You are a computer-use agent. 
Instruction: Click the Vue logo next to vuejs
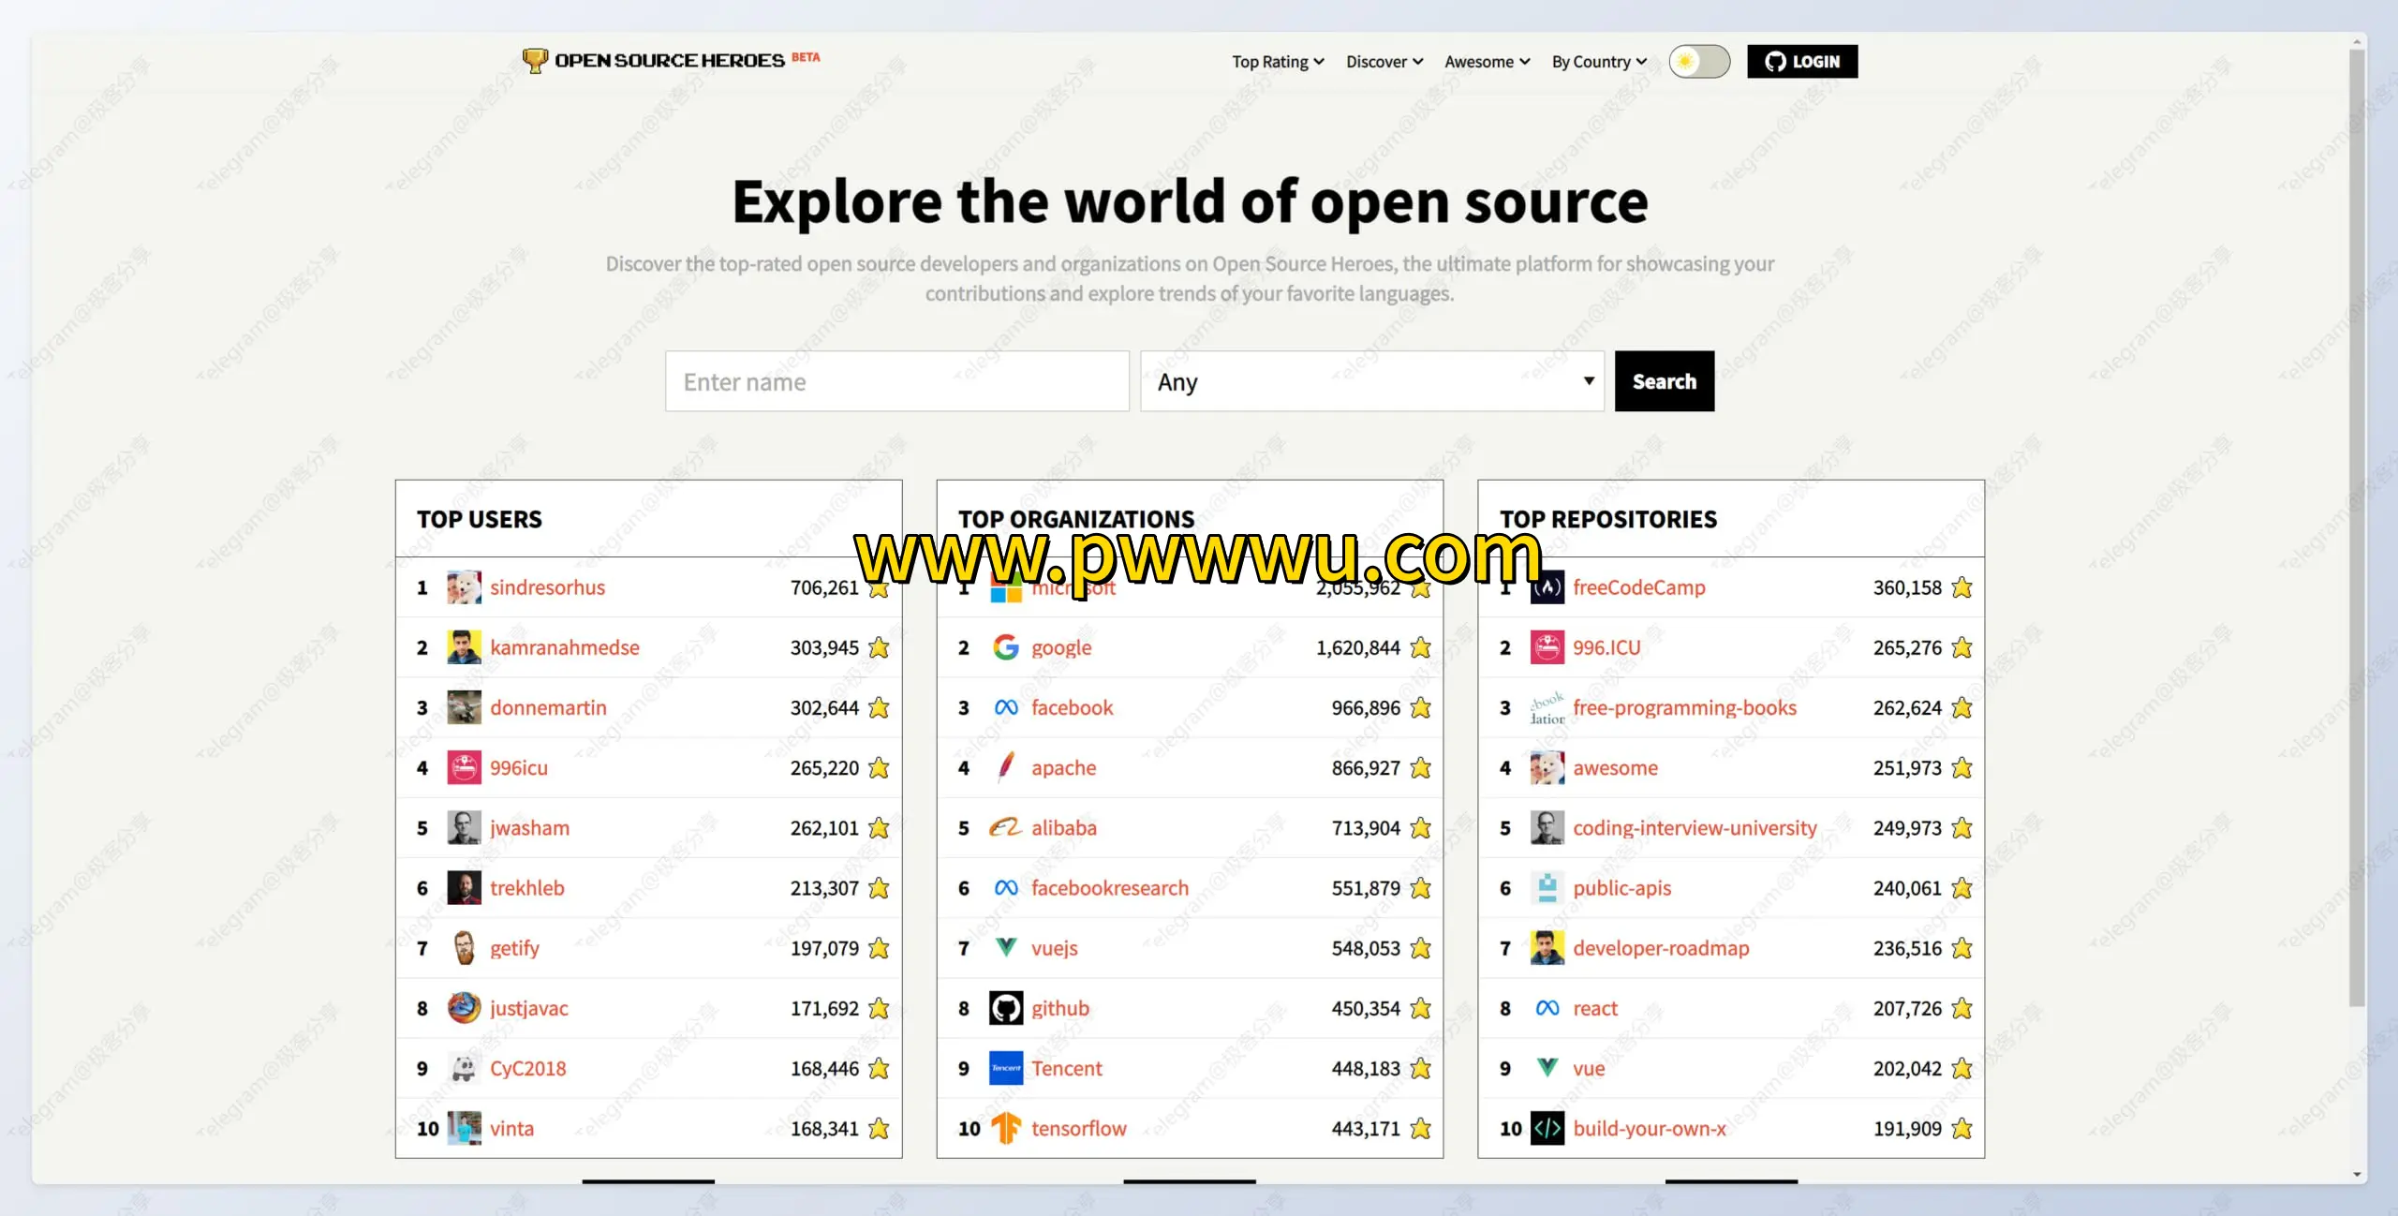[x=1005, y=947]
